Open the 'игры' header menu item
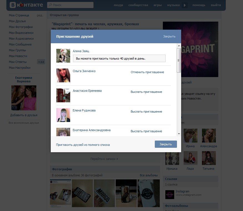Viewport: 243px width, 211px height. coord(158,5)
